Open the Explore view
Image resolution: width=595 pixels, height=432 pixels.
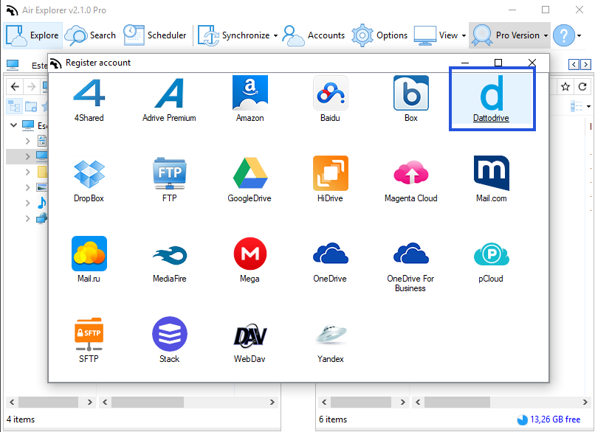point(32,35)
